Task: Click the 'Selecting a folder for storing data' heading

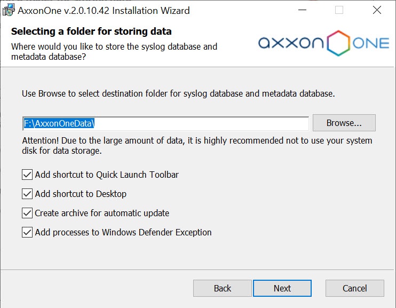Action: [91, 31]
